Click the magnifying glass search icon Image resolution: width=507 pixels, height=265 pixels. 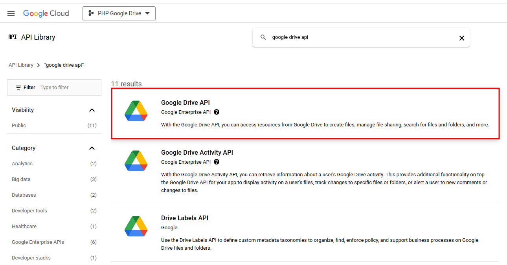pos(263,38)
